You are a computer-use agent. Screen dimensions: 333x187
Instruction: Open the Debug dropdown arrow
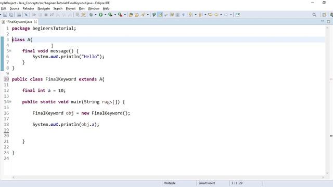pyautogui.click(x=96, y=15)
